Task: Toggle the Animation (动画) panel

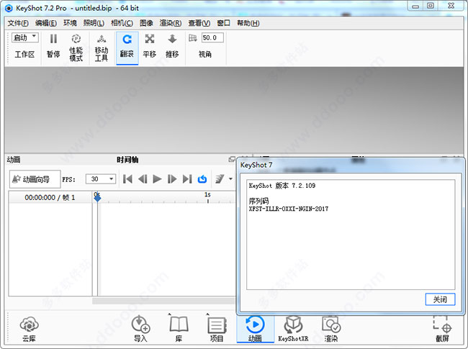Action: tap(255, 329)
